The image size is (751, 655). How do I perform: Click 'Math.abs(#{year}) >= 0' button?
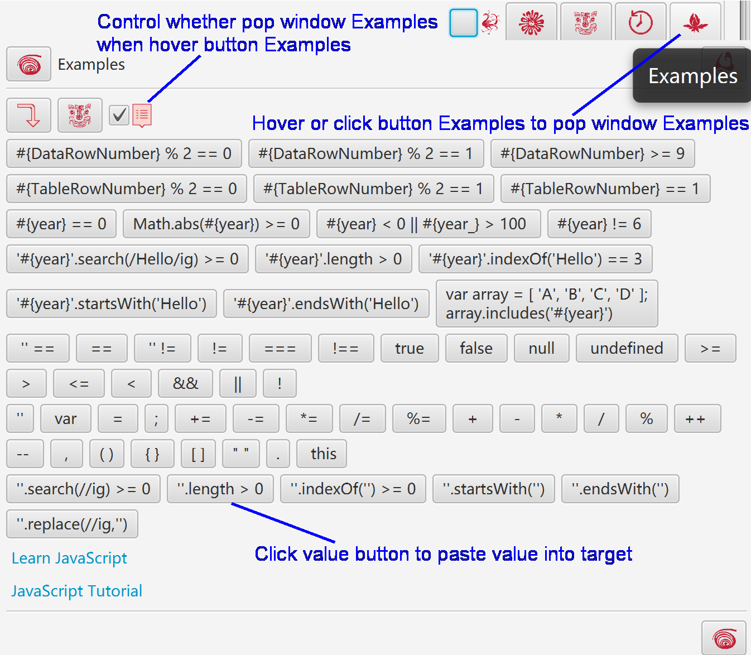pos(216,224)
